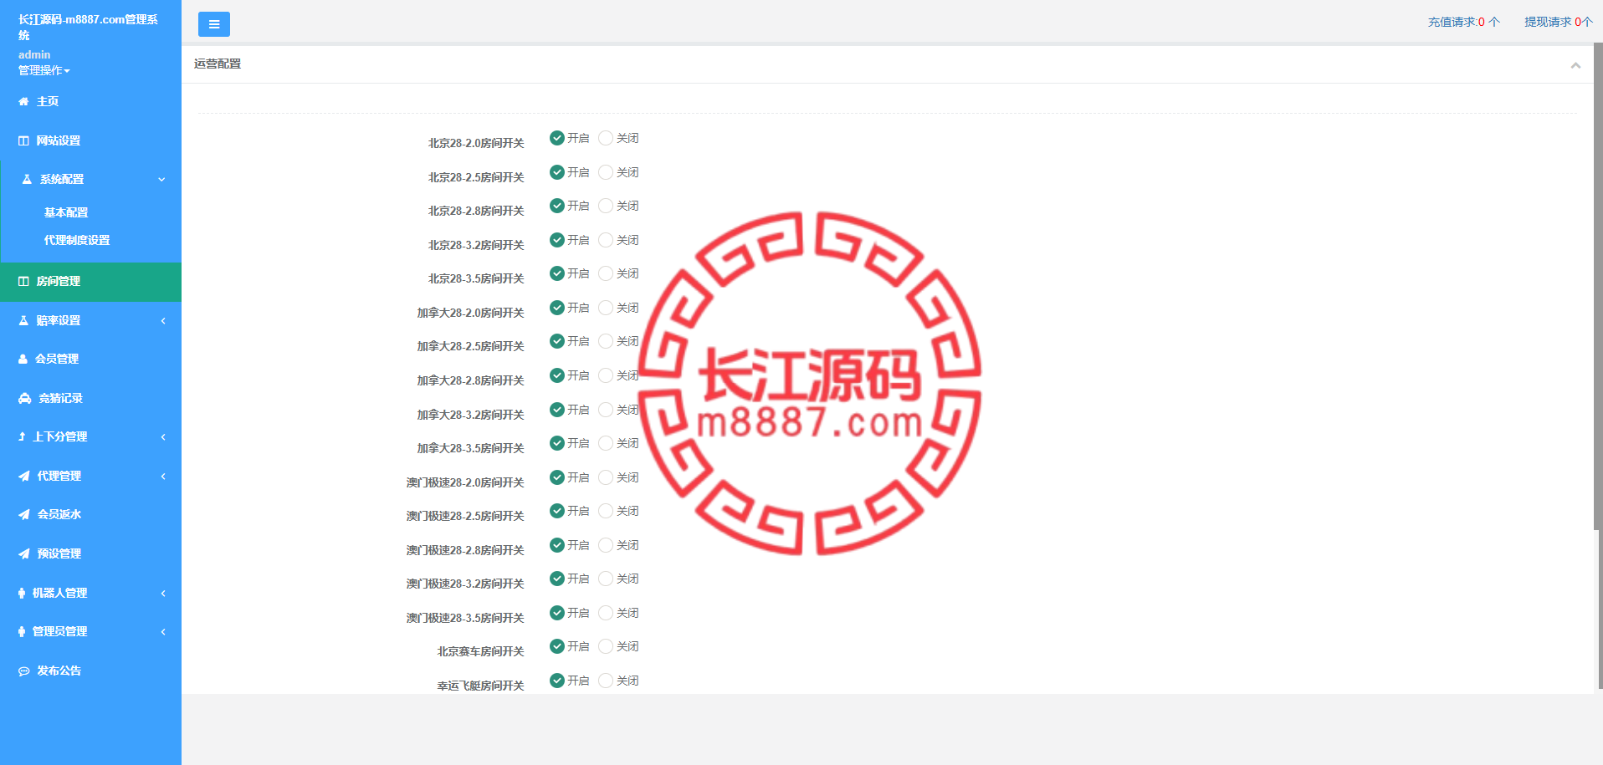Click the home icon beside 主页

coord(23,101)
